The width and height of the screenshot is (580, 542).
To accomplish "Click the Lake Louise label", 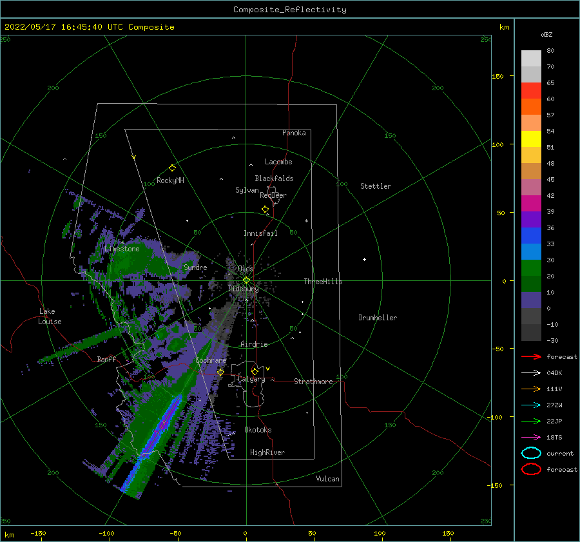I will pos(50,316).
